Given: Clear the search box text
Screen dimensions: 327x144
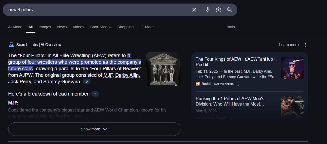Looking at the screenshot, I should [194, 10].
